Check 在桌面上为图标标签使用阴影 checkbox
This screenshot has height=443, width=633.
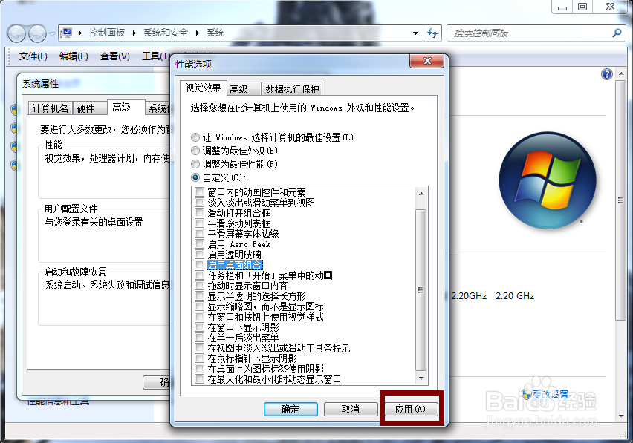tap(199, 369)
